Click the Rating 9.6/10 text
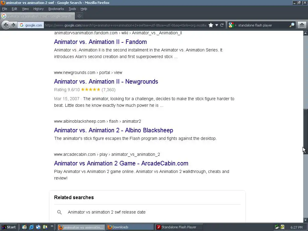Image resolution: width=308 pixels, height=231 pixels. coord(67,90)
